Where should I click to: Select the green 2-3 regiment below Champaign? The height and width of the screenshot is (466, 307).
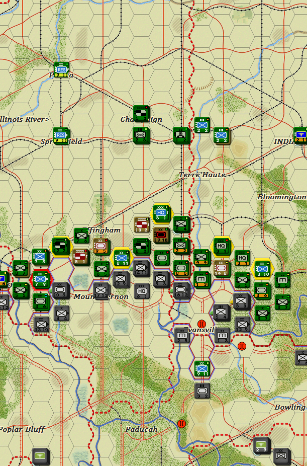(x=141, y=135)
